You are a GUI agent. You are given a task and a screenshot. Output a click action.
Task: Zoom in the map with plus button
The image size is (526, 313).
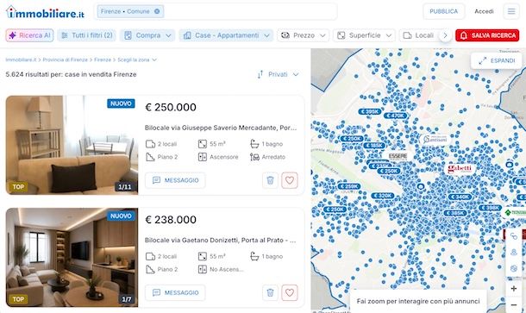click(514, 289)
